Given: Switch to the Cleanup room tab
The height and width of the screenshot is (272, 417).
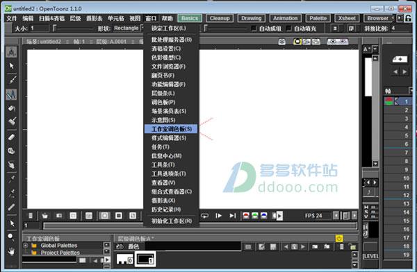Looking at the screenshot, I should [x=220, y=18].
